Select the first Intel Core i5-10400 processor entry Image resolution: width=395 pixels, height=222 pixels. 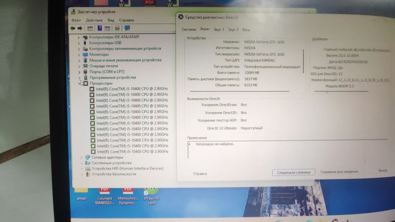tap(132, 89)
